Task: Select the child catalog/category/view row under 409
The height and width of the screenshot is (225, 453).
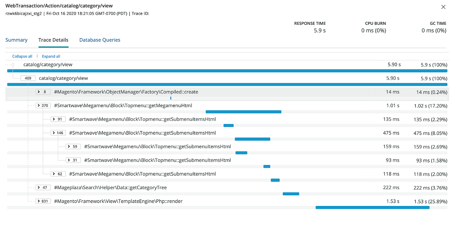Action: [63, 78]
